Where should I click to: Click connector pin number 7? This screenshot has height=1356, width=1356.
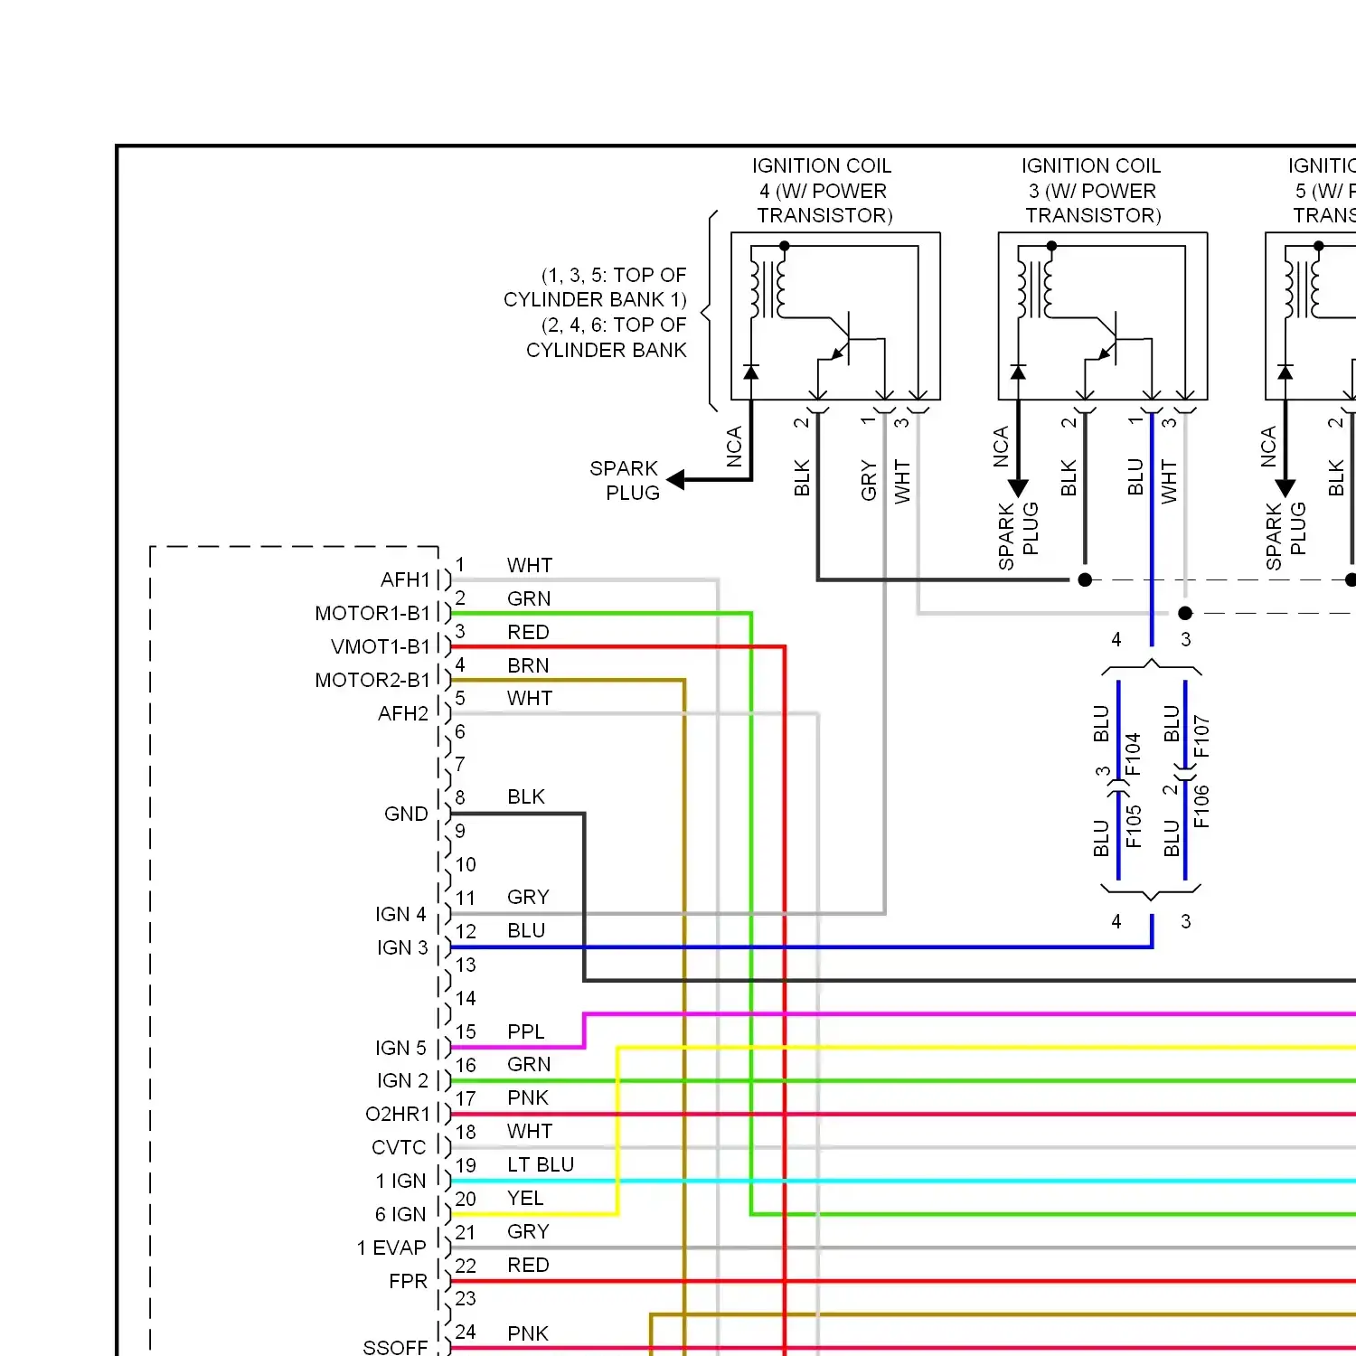click(x=460, y=764)
